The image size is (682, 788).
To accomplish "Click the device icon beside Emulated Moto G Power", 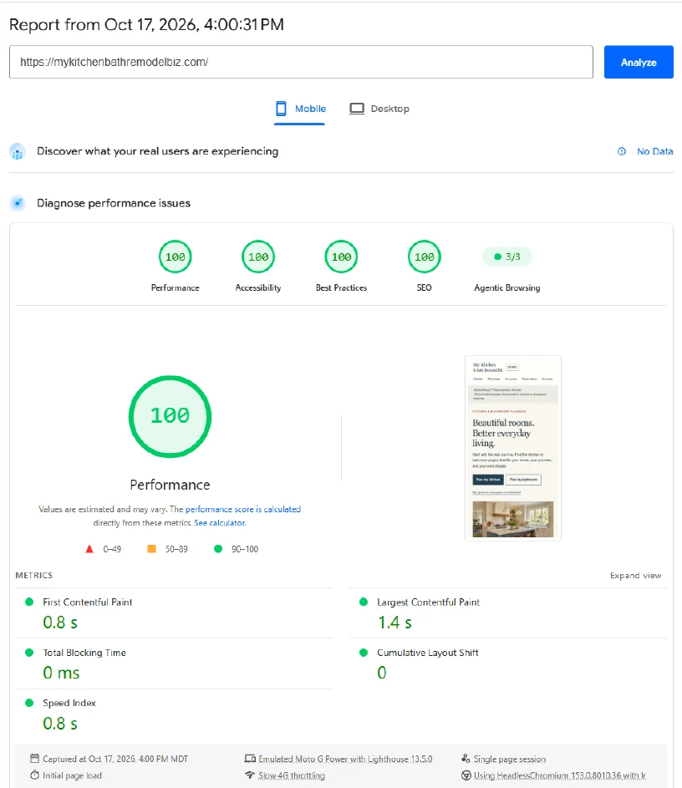I will [250, 759].
